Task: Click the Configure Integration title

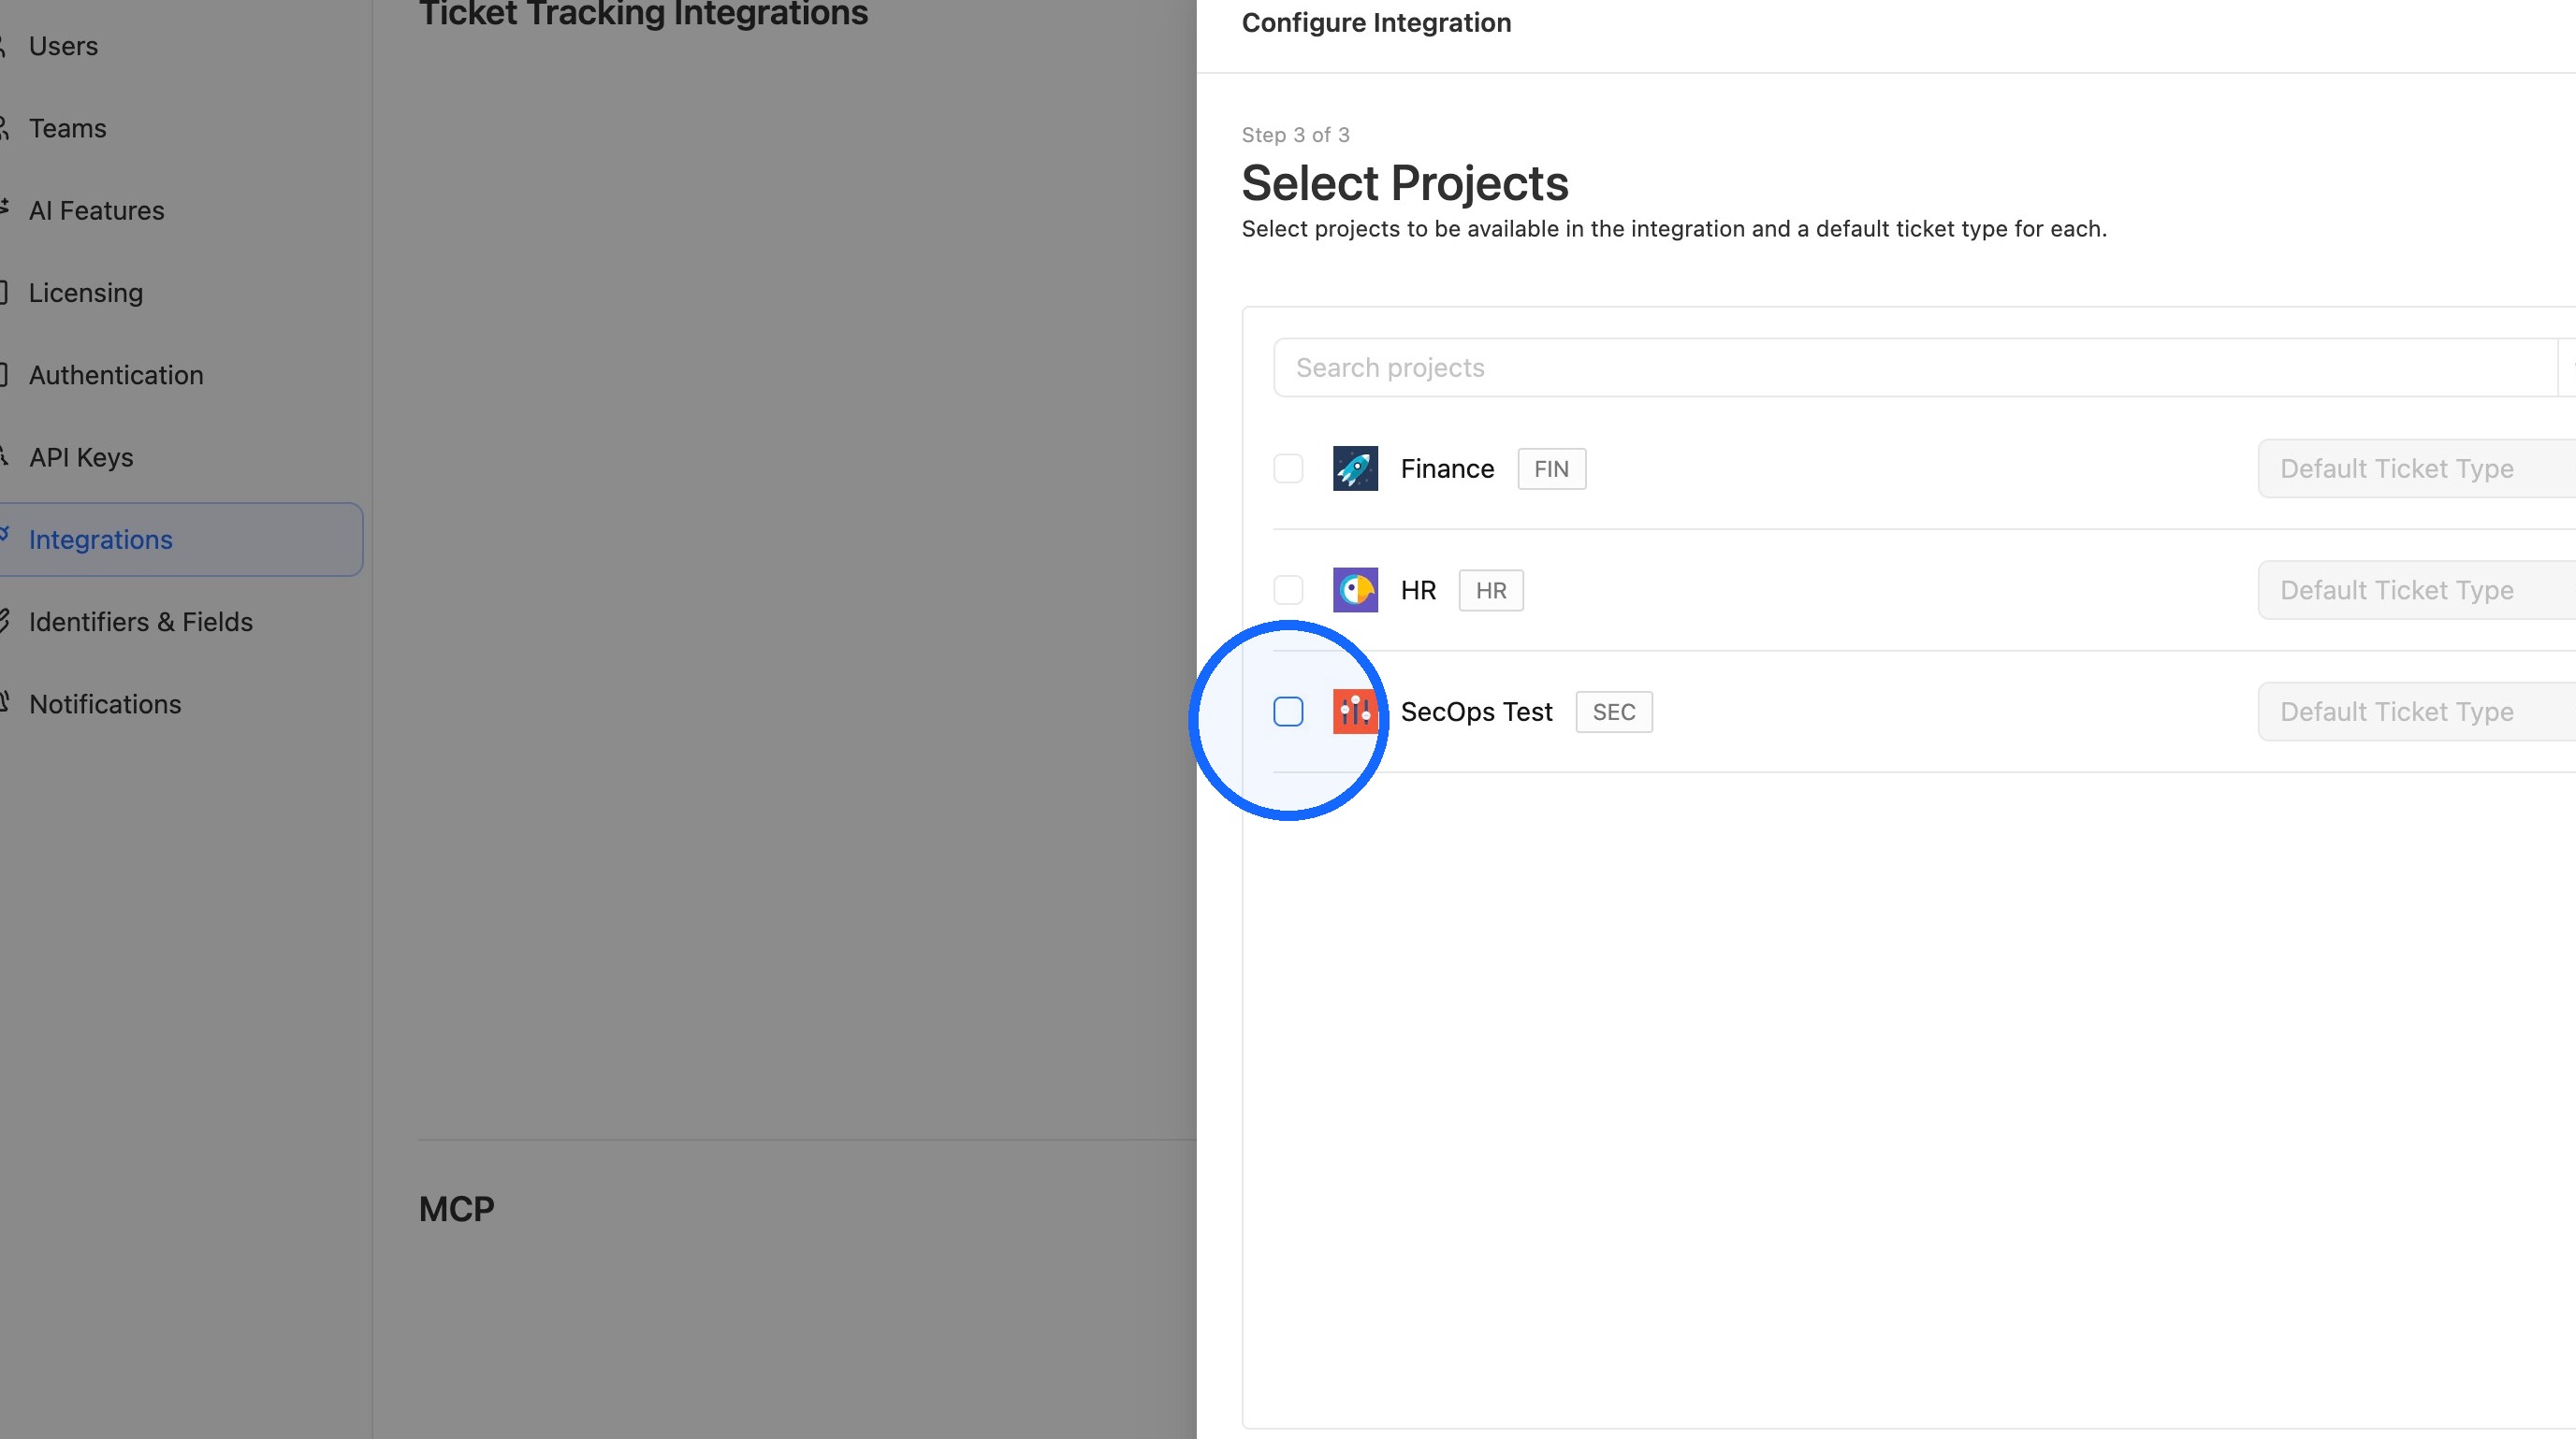Action: coord(1376,22)
